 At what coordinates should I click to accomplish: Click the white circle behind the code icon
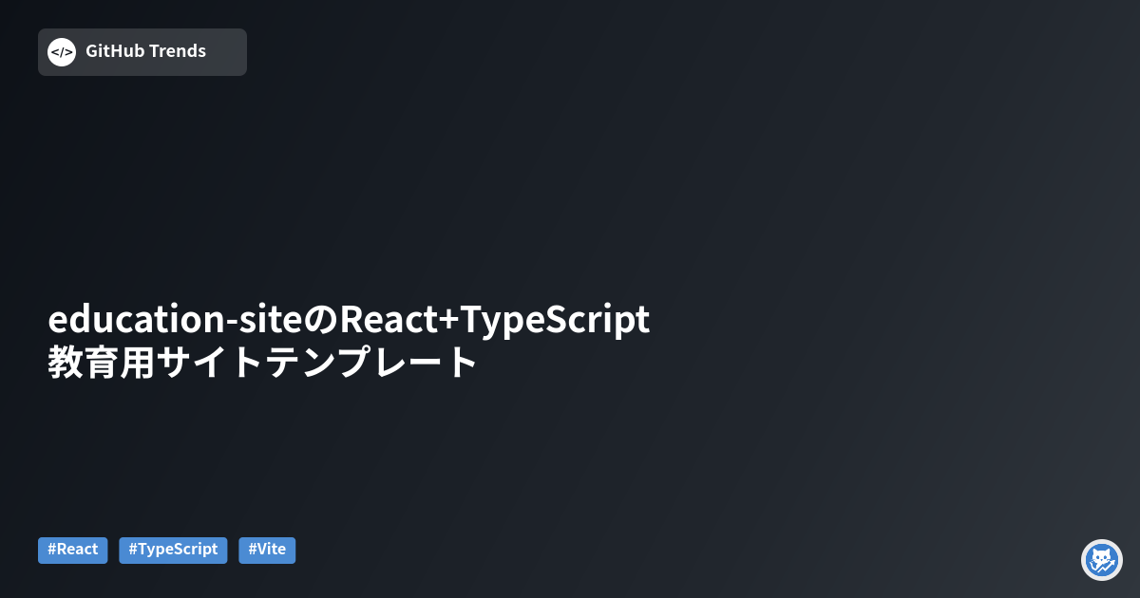pos(62,52)
